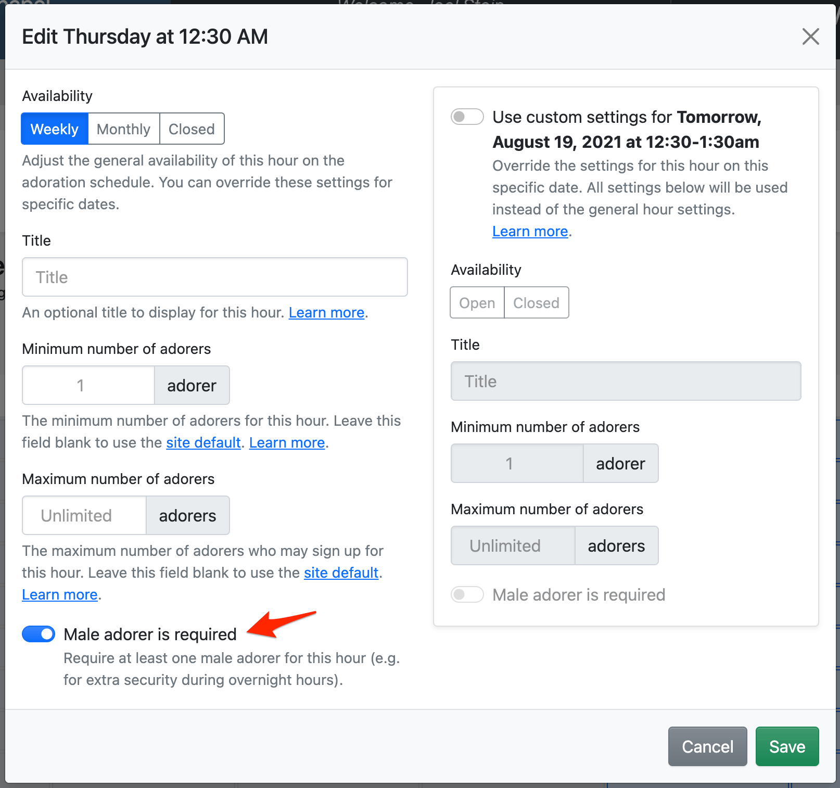840x788 pixels.
Task: Open Learn more link for custom settings
Action: coord(530,231)
